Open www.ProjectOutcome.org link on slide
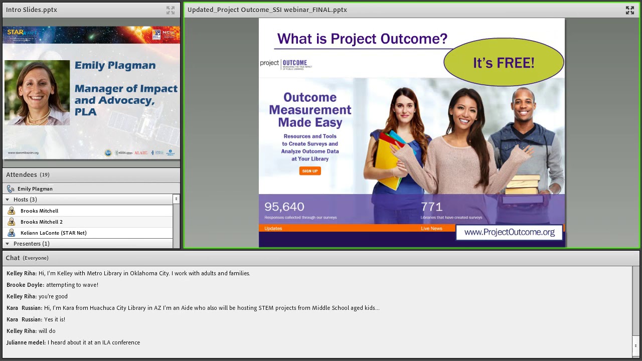The image size is (642, 361). point(510,232)
